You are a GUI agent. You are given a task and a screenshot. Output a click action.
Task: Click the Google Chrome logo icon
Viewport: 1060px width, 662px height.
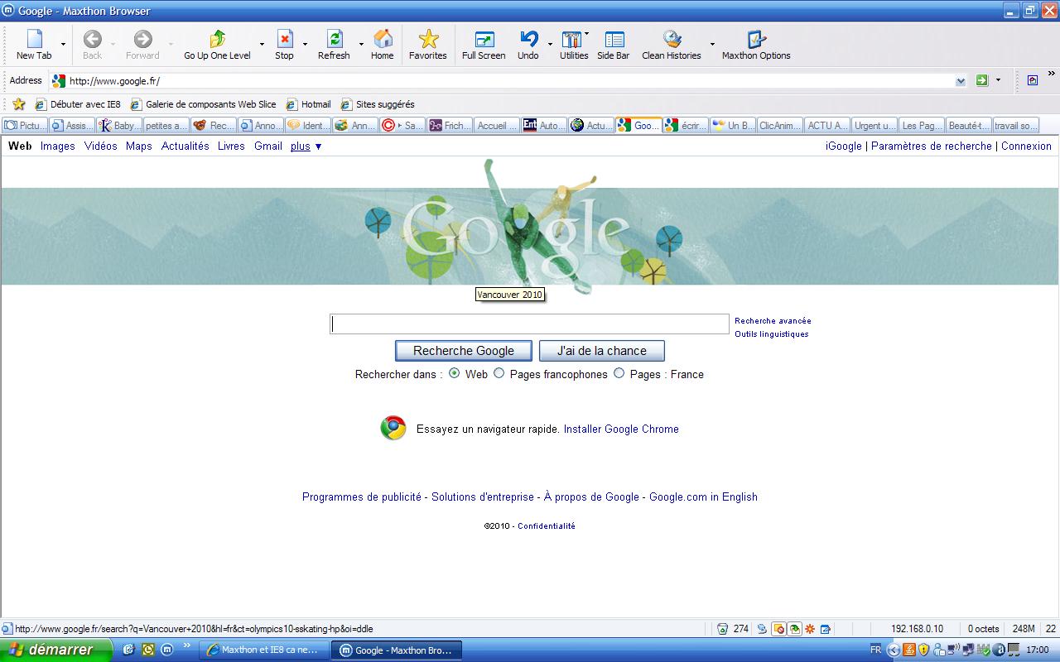click(393, 428)
